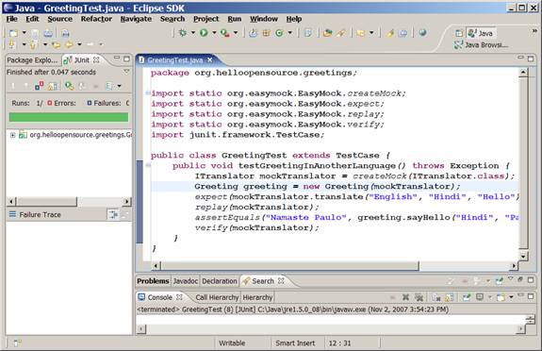Viewport: 542px width, 351px height.
Task: Open the Run menu
Action: 235,19
